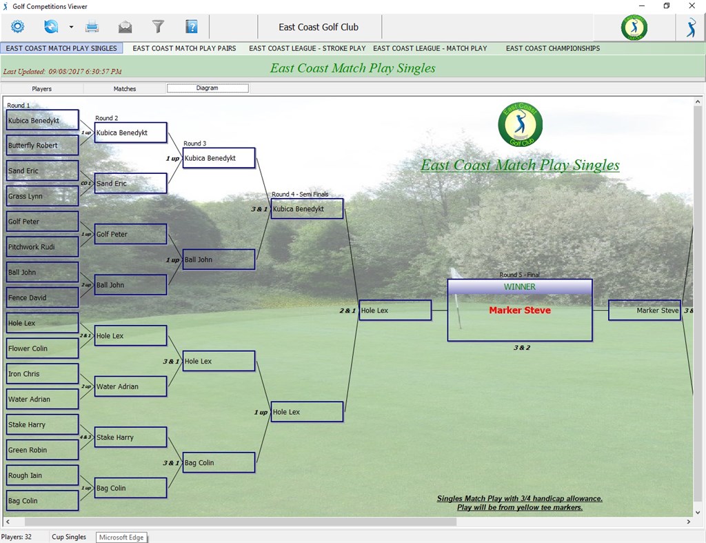Select the Cup Singles tab at the bottom

69,536
